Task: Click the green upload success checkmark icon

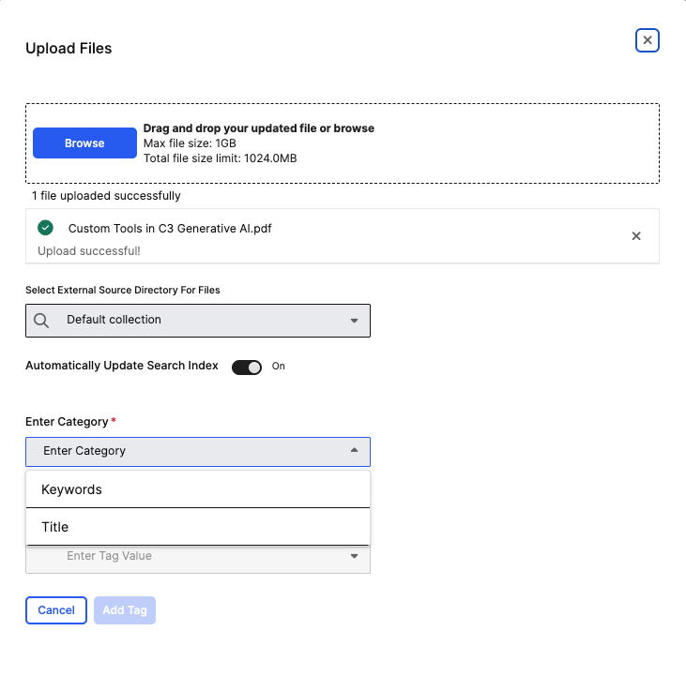Action: (x=45, y=228)
